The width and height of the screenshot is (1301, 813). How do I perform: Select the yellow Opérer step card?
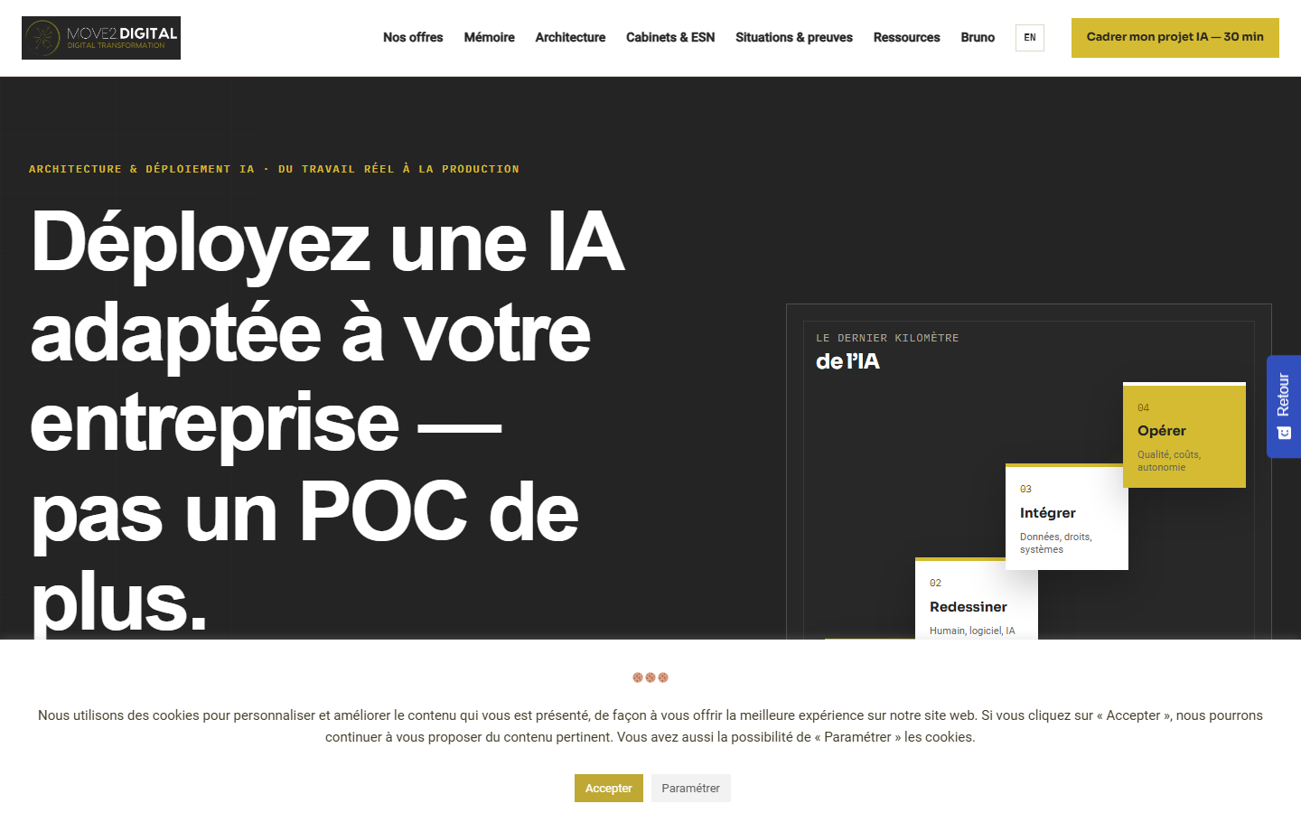1184,435
